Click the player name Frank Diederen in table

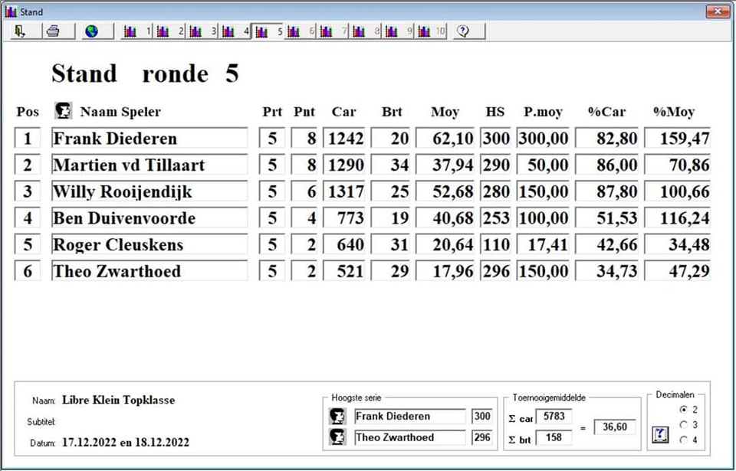pyautogui.click(x=149, y=139)
